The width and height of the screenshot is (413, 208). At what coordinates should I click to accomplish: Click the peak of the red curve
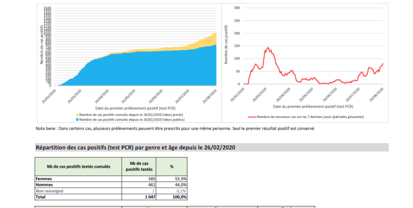click(268, 48)
